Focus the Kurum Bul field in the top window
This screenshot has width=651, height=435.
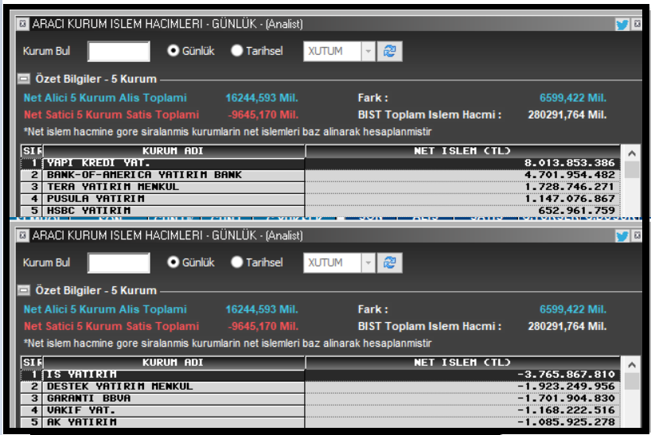119,52
